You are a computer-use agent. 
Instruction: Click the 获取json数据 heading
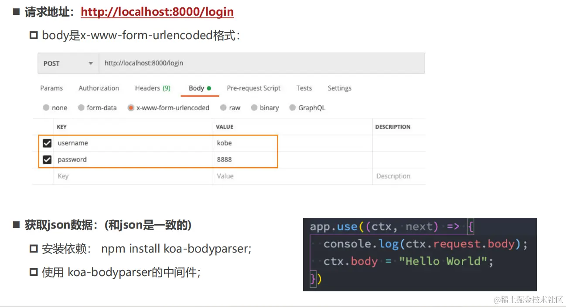108,225
